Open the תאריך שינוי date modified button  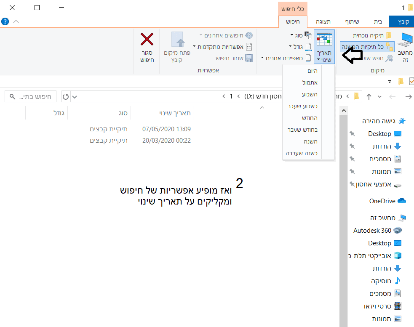[x=324, y=47]
